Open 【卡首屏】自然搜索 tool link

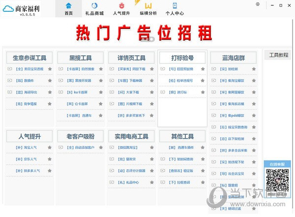click(x=81, y=69)
